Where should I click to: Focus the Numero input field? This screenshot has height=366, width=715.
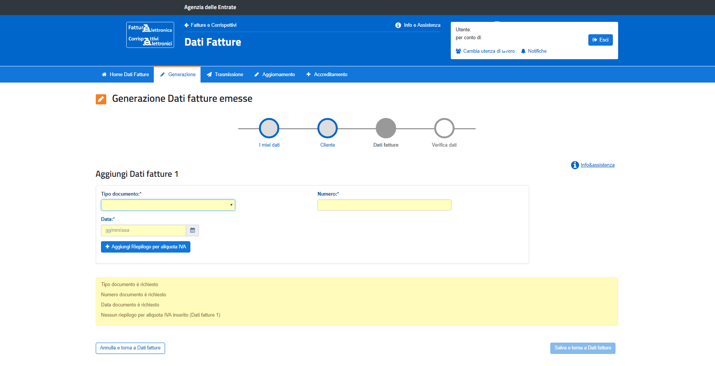coord(384,205)
